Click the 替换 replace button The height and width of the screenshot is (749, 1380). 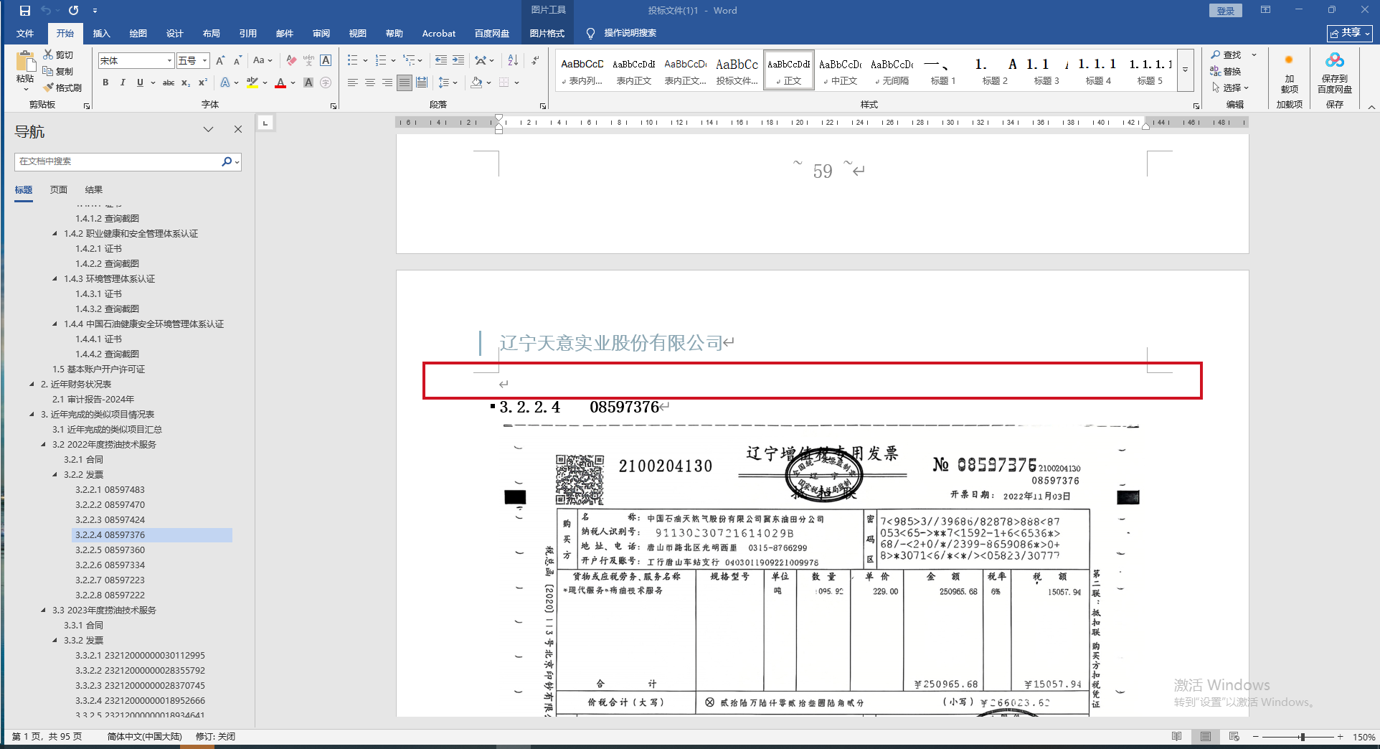(1226, 71)
